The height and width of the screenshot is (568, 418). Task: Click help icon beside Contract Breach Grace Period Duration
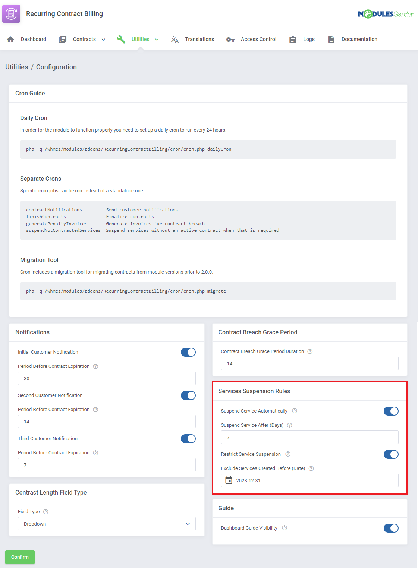310,351
